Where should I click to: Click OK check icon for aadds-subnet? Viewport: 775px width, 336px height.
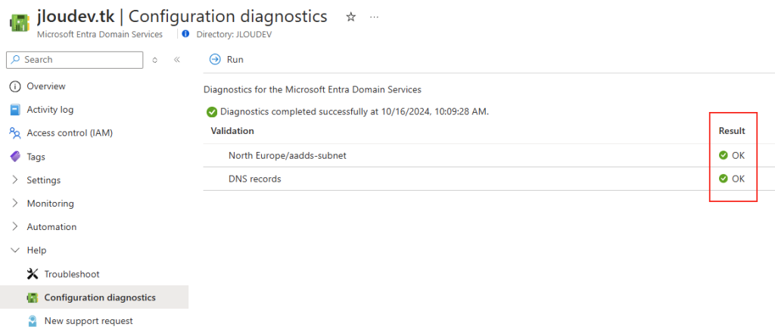(x=723, y=156)
